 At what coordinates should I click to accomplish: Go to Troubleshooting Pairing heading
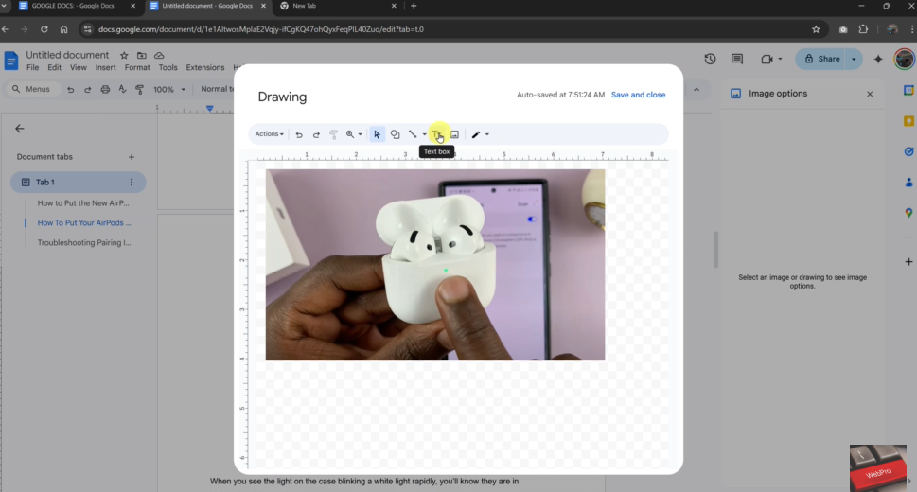tap(84, 243)
